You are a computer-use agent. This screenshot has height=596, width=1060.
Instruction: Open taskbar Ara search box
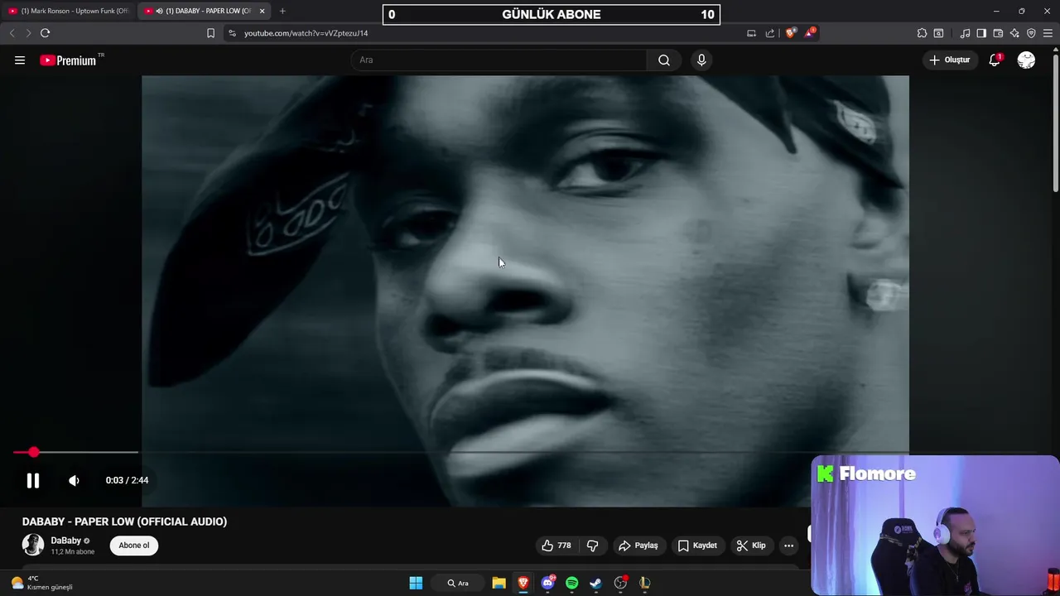pos(458,583)
